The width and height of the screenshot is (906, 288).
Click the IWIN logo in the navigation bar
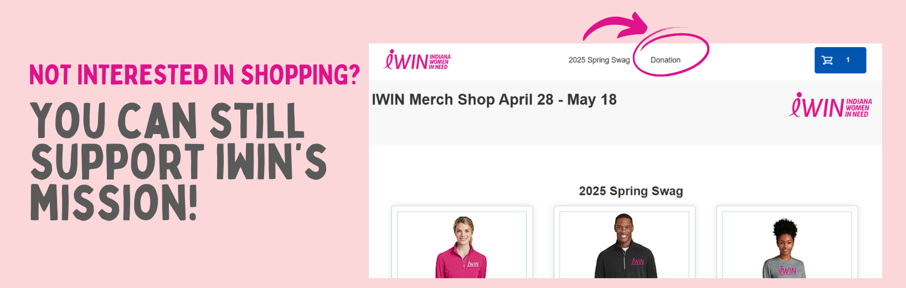(x=418, y=60)
